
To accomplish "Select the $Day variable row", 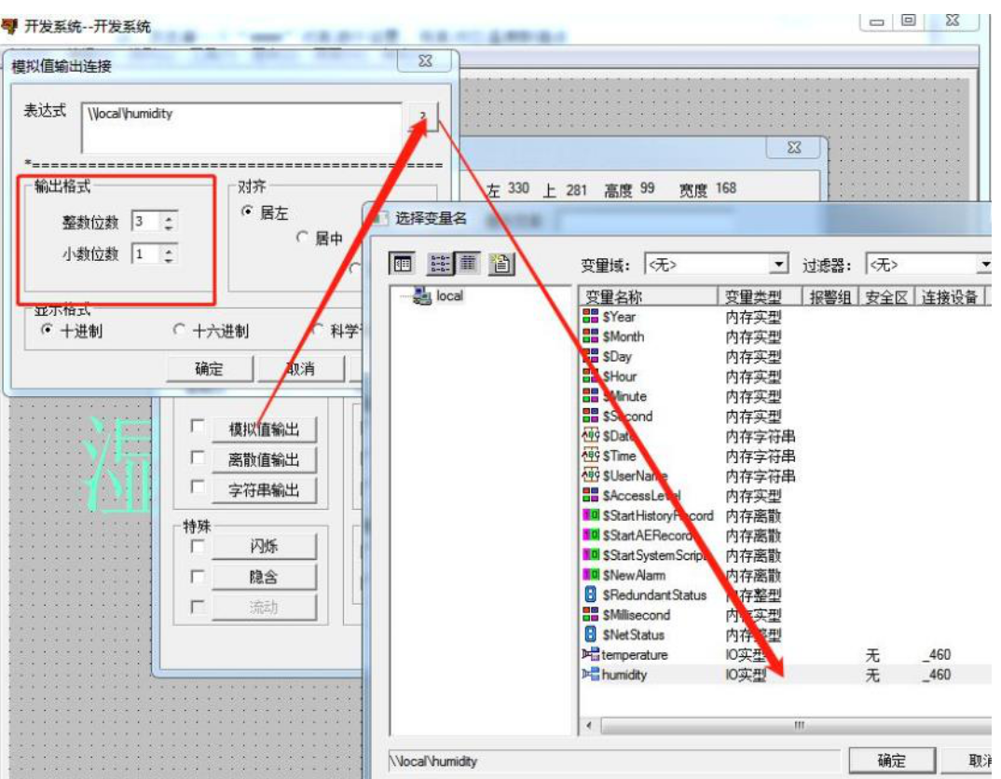I will click(x=785, y=356).
